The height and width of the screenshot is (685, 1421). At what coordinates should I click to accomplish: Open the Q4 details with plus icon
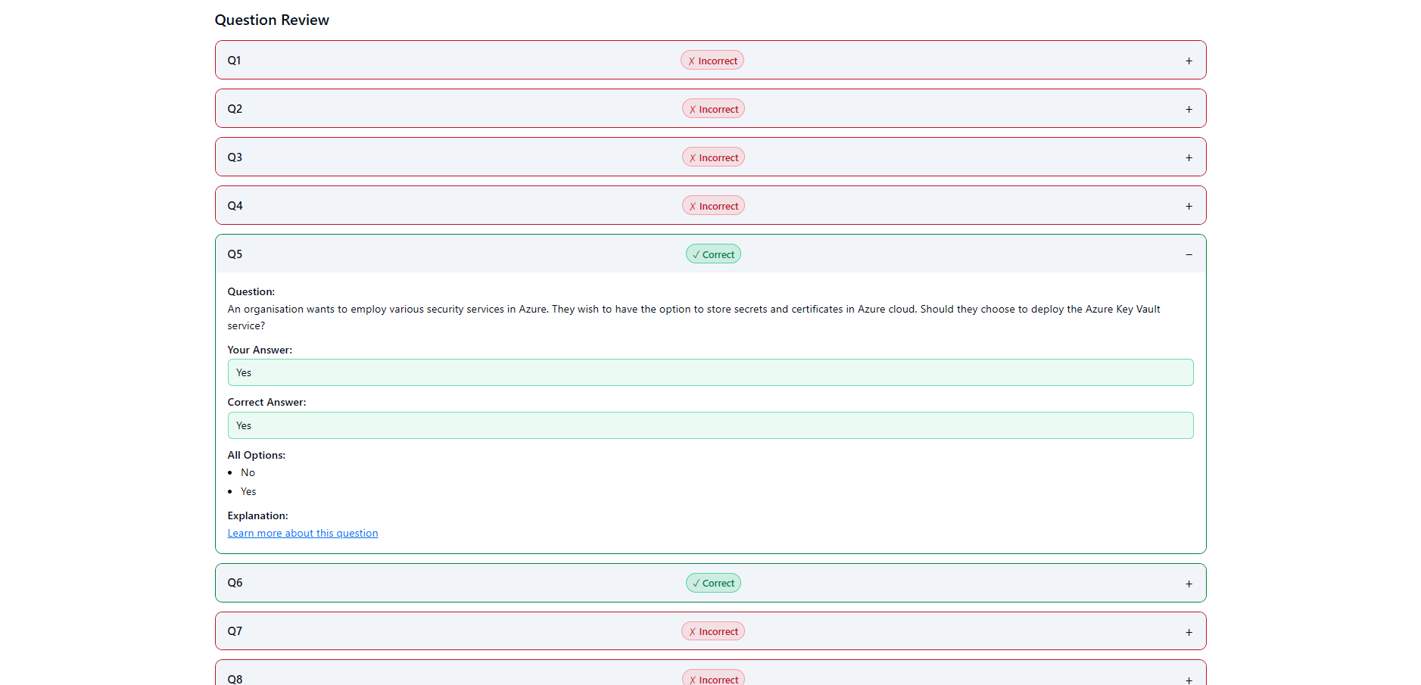(x=1189, y=206)
